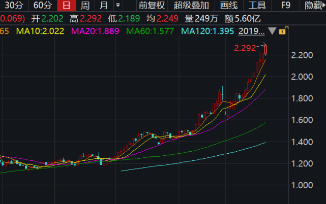Click the 1.800 price axis label

click(302, 98)
